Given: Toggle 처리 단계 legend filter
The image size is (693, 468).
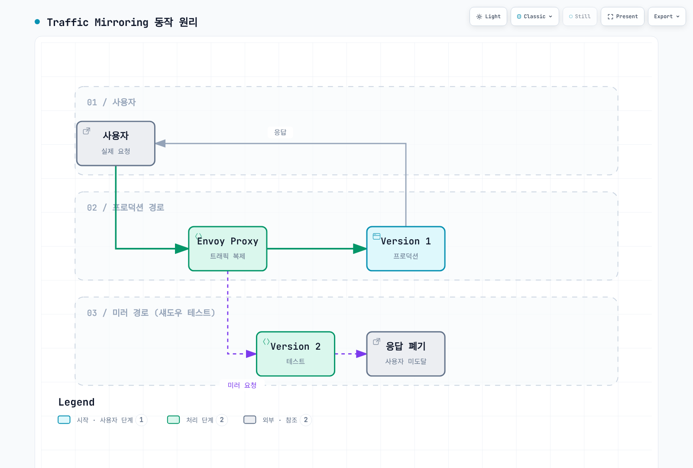Looking at the screenshot, I should (198, 420).
